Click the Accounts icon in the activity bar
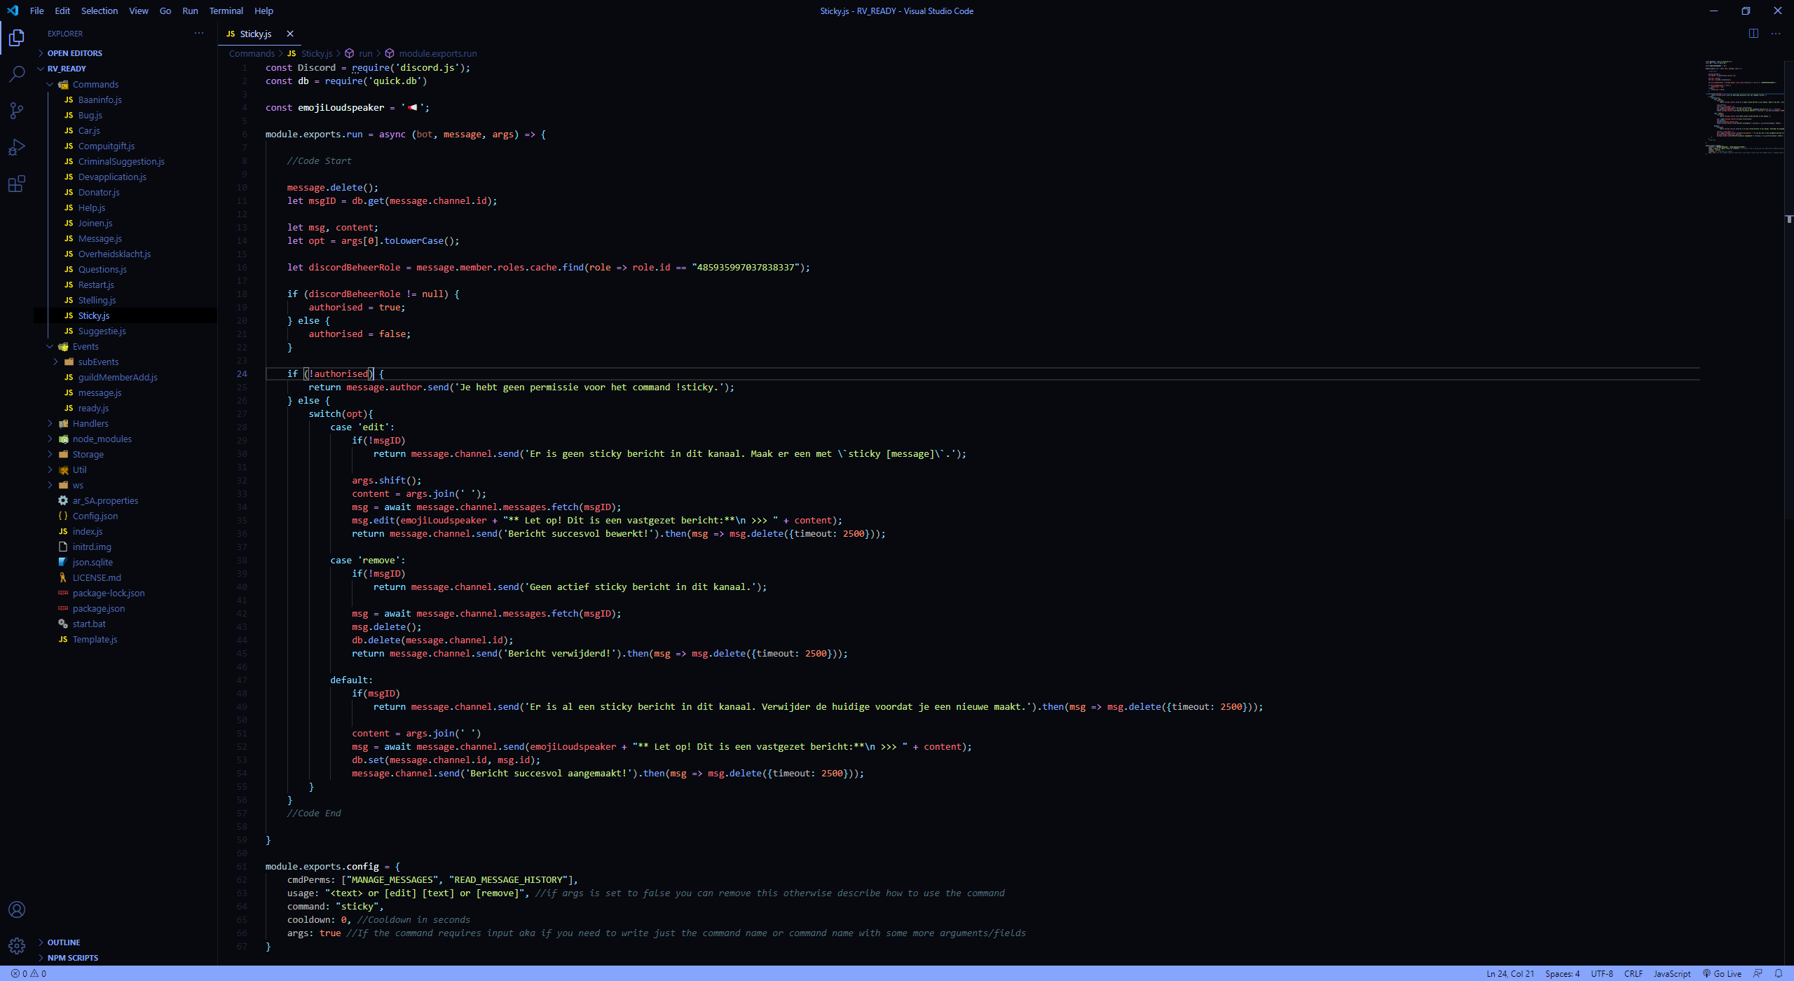Viewport: 1794px width, 981px height. pyautogui.click(x=17, y=910)
